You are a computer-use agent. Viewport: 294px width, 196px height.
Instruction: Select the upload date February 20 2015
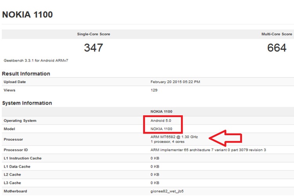(174, 82)
